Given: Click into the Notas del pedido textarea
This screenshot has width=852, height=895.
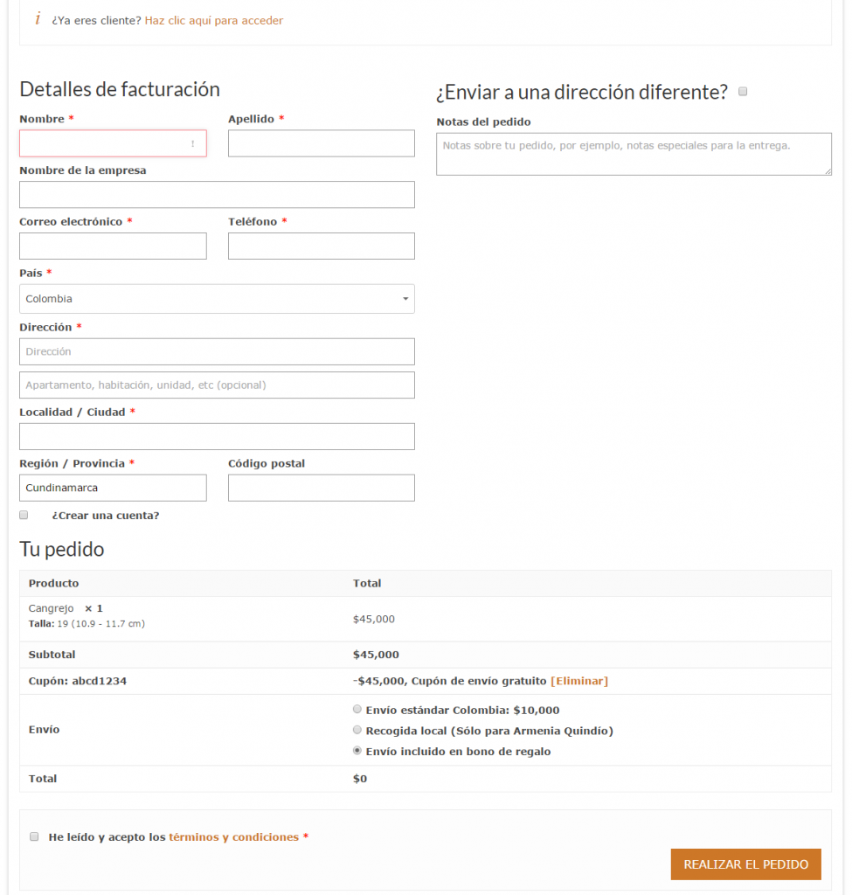Looking at the screenshot, I should pos(634,154).
